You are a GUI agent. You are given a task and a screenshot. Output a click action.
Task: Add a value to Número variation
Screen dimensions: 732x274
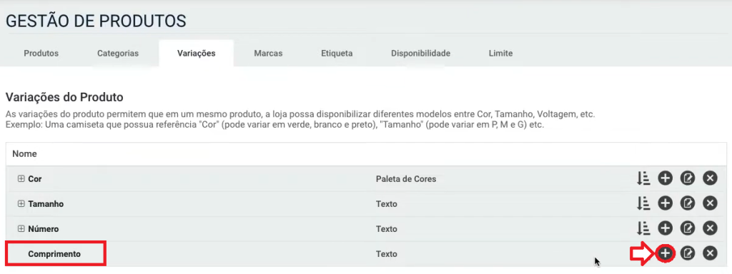[666, 228]
